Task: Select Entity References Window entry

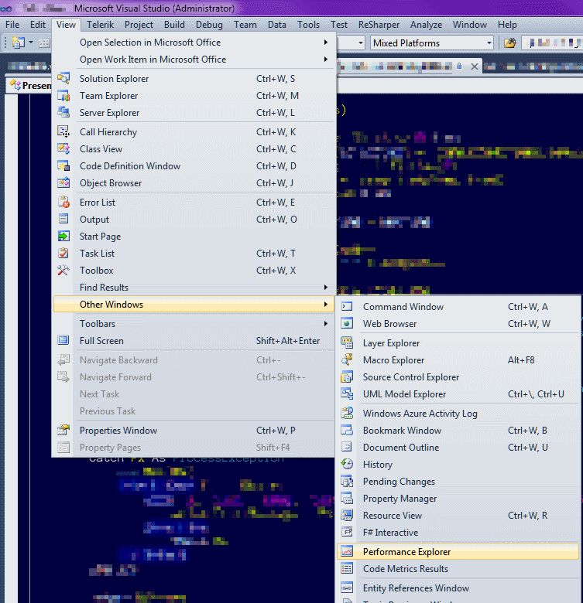Action: (458, 588)
